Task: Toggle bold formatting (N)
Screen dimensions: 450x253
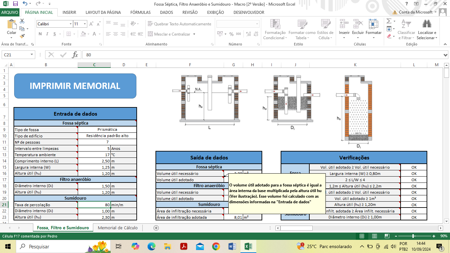Action: coord(40,34)
